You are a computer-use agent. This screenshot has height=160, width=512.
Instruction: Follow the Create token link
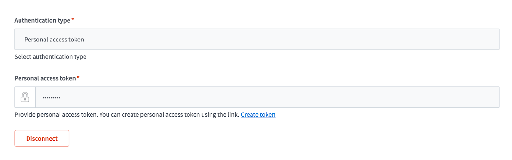point(258,114)
